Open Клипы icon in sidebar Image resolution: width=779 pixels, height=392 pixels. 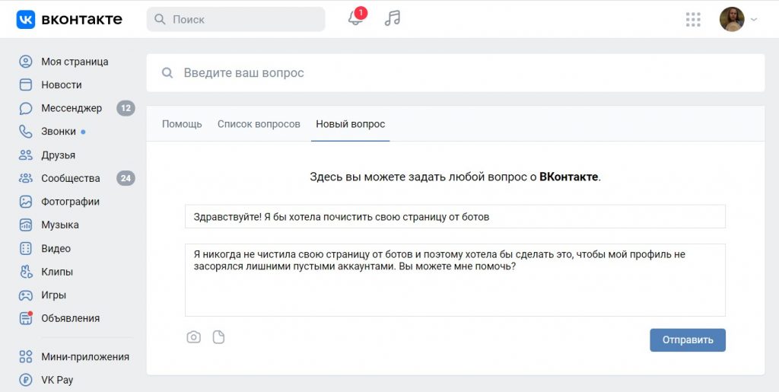point(25,271)
